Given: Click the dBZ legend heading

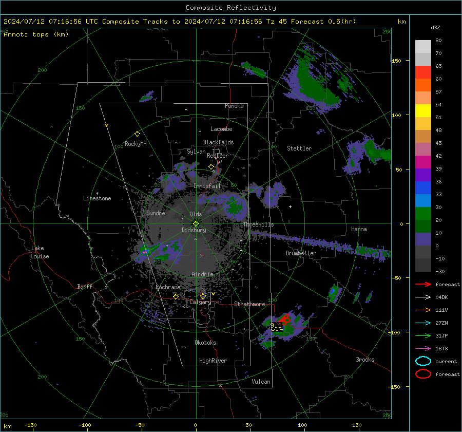Looking at the screenshot, I should point(435,27).
